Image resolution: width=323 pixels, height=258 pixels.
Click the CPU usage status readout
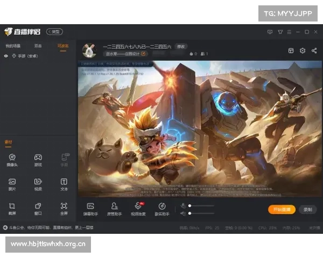pos(268,228)
